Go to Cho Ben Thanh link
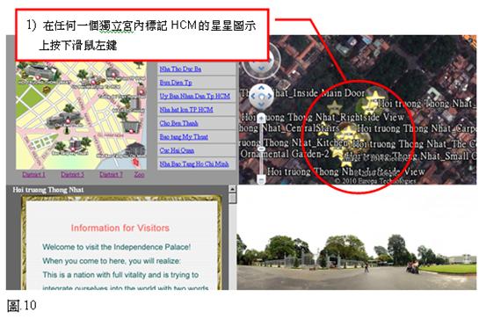 tap(178, 123)
